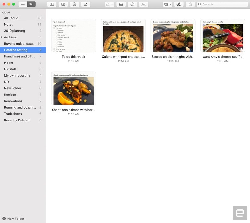This screenshot has height=223, width=250.
Task: Minimize the Notes window
Action: click(x=9, y=4)
